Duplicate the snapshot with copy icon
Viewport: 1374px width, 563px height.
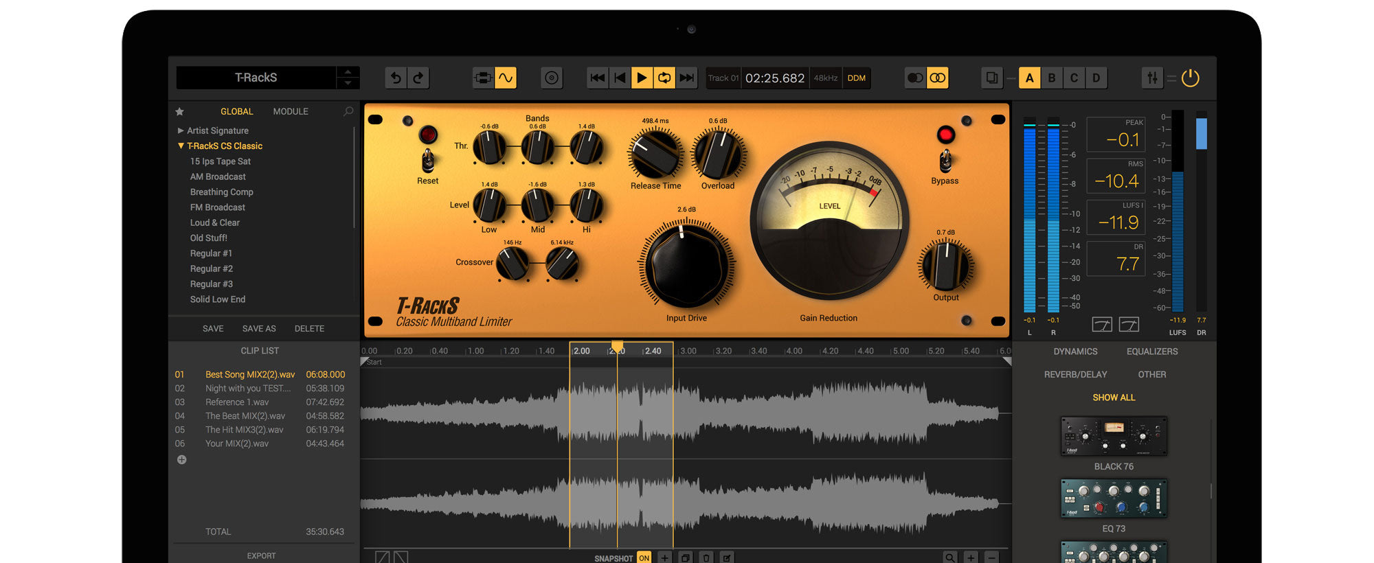686,558
